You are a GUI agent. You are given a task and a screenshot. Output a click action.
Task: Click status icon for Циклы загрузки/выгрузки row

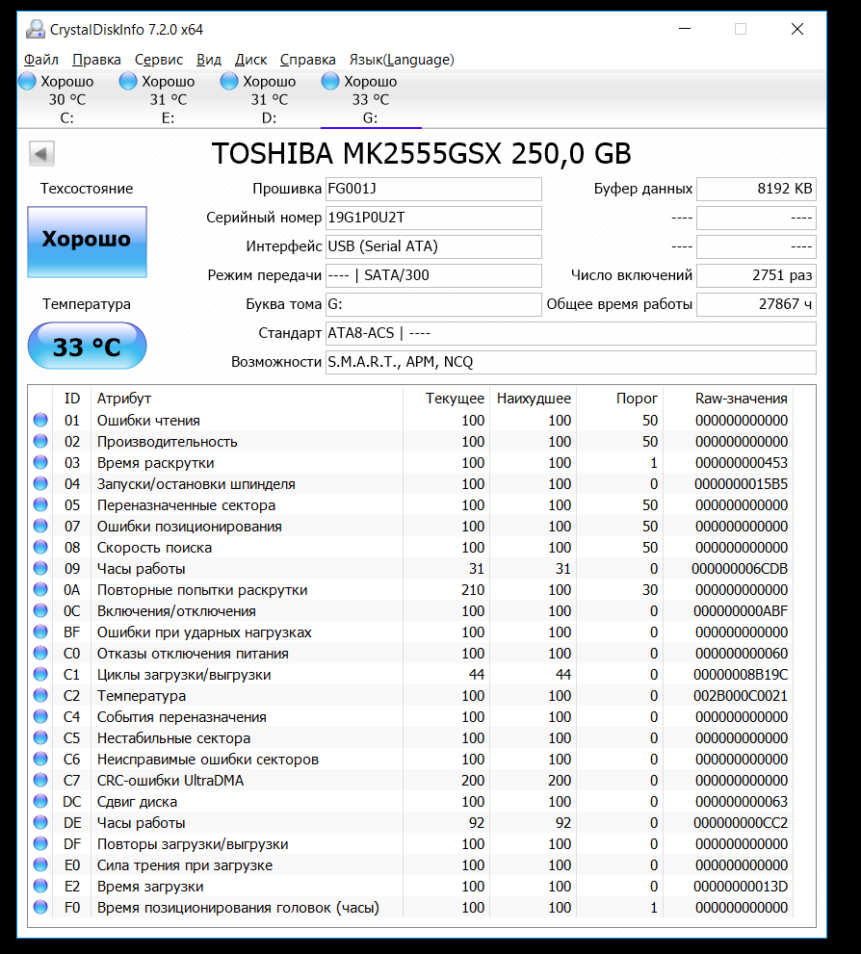point(40,674)
